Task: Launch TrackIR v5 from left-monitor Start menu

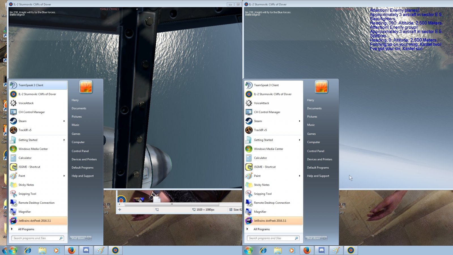Action: (38, 130)
